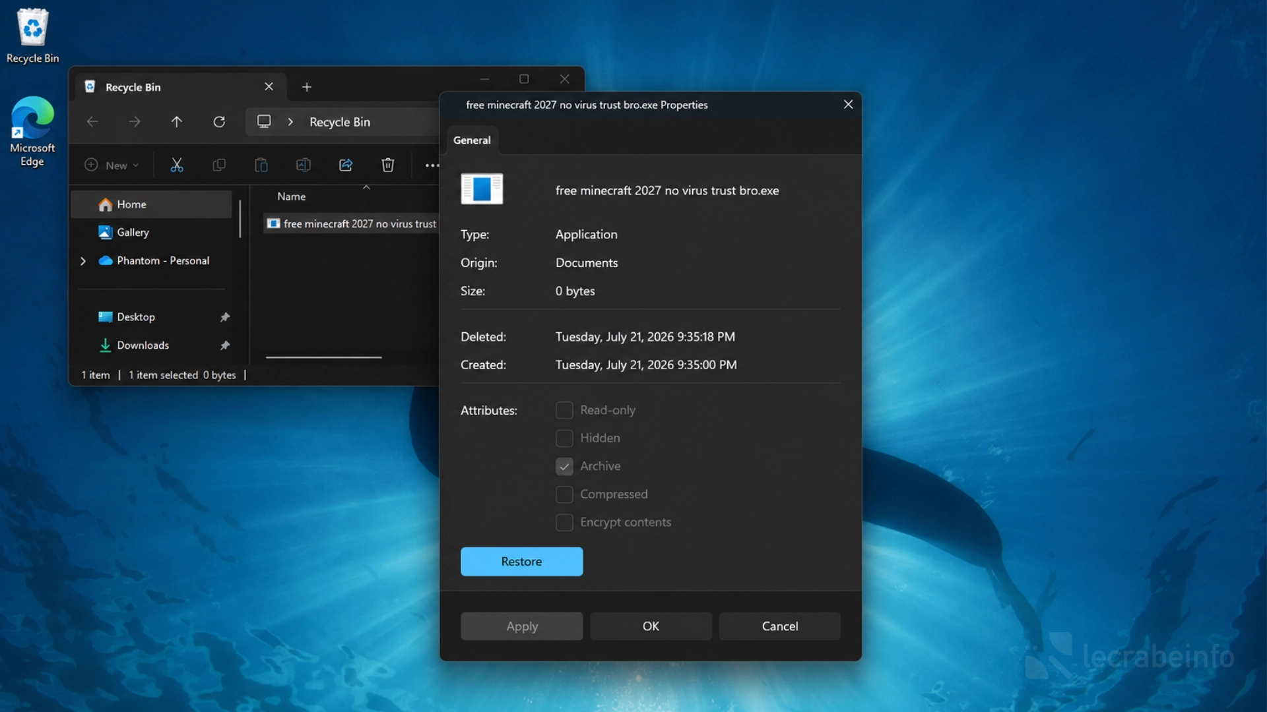1267x712 pixels.
Task: Close the Recycle Bin tab
Action: [x=269, y=86]
